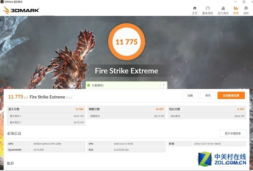Click the GUI version v2.6.6238 s64

click(x=121, y=150)
